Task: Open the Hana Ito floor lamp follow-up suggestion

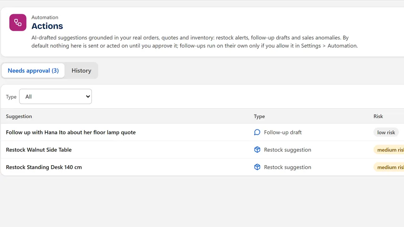Action: (x=71, y=132)
